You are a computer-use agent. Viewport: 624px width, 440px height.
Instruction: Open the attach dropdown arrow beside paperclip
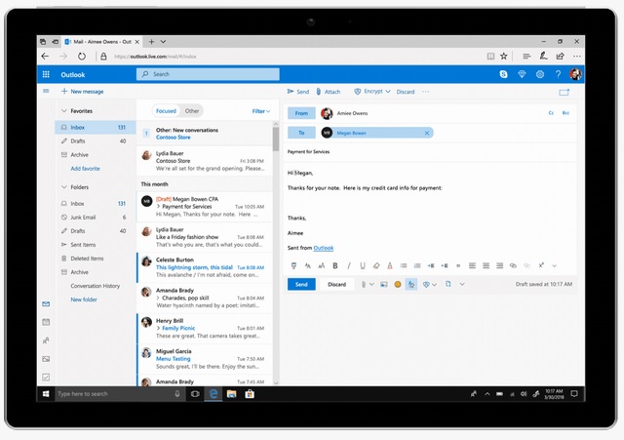[371, 284]
